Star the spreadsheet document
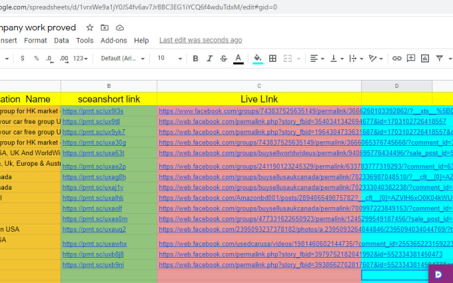453x283 pixels. tap(90, 27)
